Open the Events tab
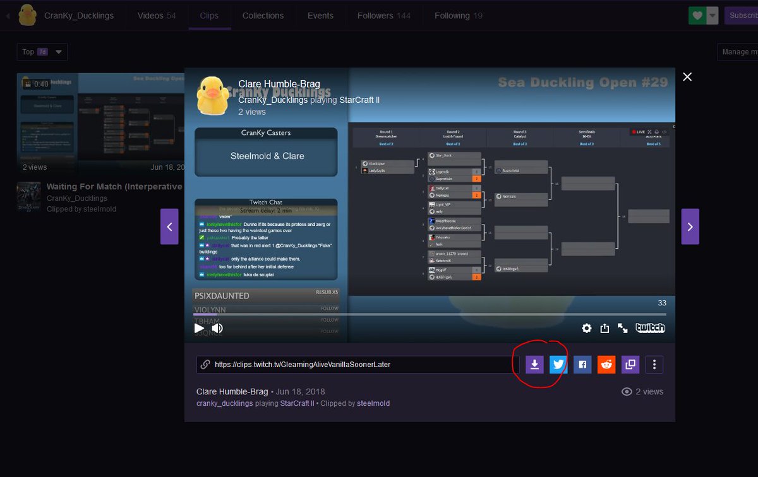 tap(320, 15)
